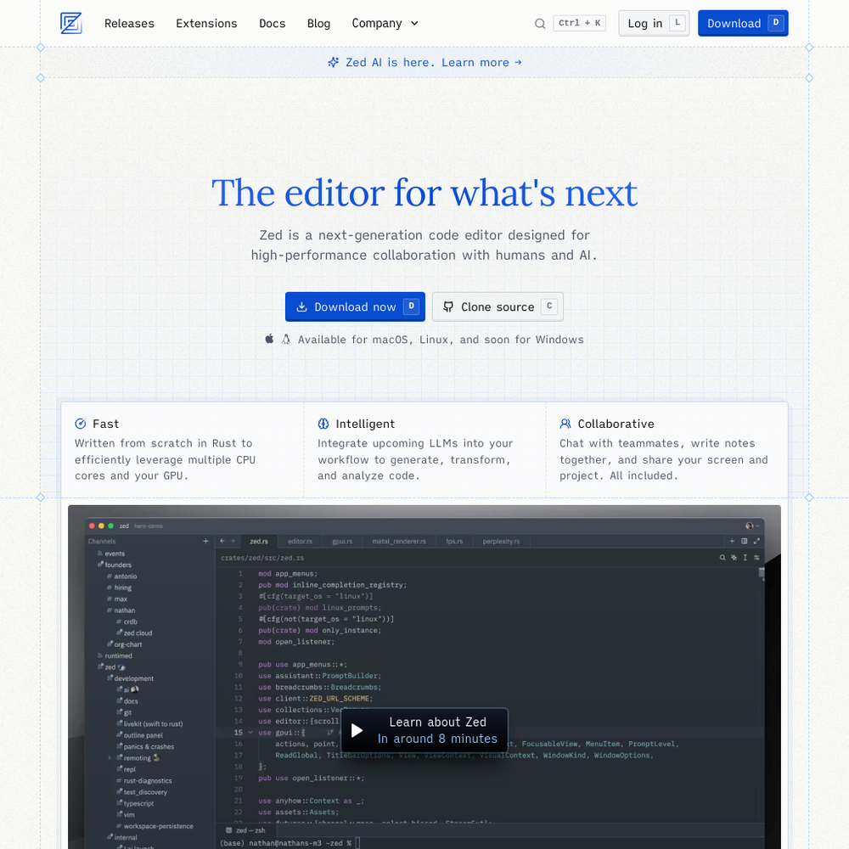
Task: Click the plus icon beside Channels in editor
Action: (x=205, y=541)
